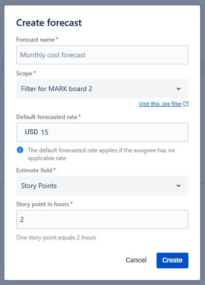
Task: Click the Cancel button
Action: click(x=136, y=260)
